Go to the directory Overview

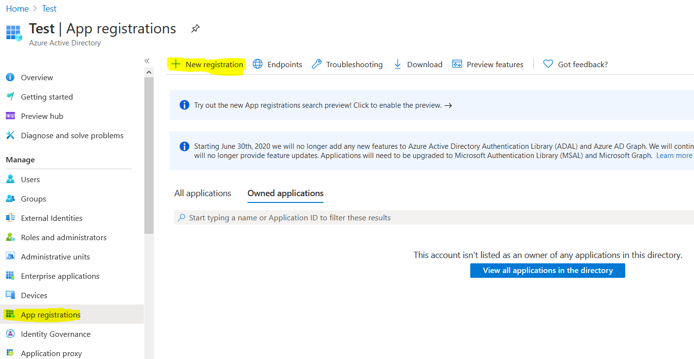37,77
